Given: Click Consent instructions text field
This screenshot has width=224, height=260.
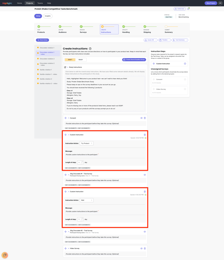Looking at the screenshot, I should tap(105, 123).
